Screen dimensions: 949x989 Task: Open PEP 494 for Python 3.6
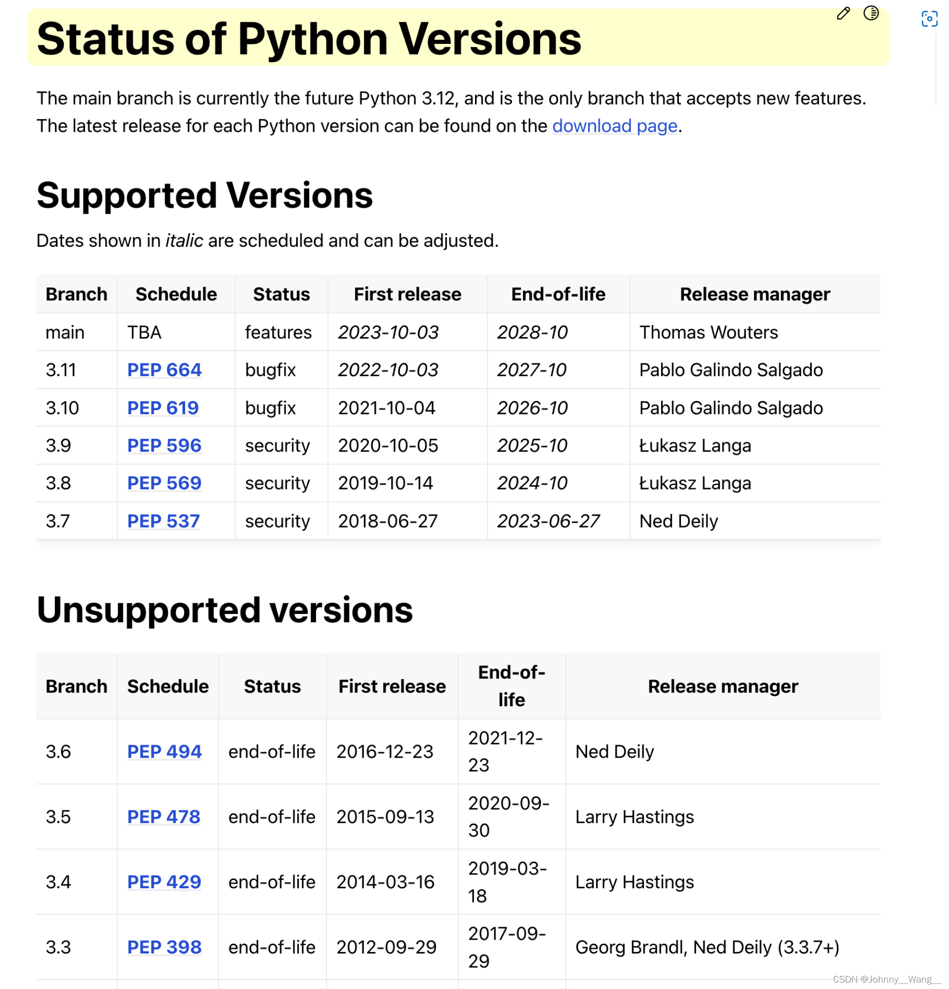click(163, 752)
